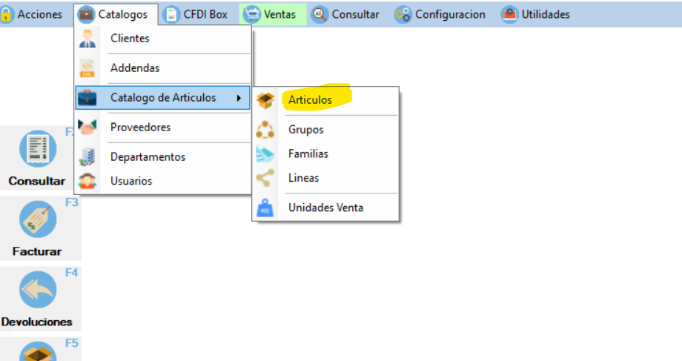
Task: Click the Catalogo de Articulos label
Action: (x=163, y=98)
